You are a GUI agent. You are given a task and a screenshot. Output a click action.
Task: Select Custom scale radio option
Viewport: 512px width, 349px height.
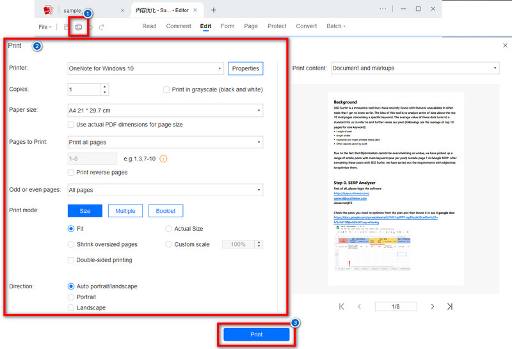coord(168,244)
